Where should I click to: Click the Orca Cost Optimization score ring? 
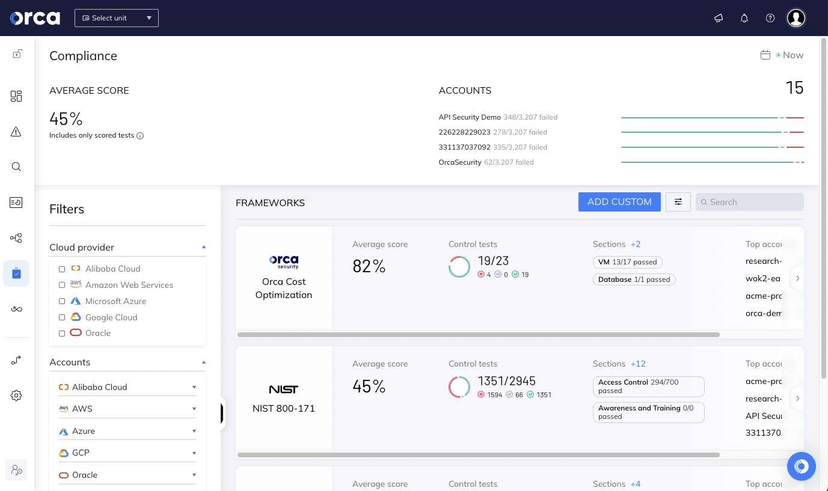point(459,266)
